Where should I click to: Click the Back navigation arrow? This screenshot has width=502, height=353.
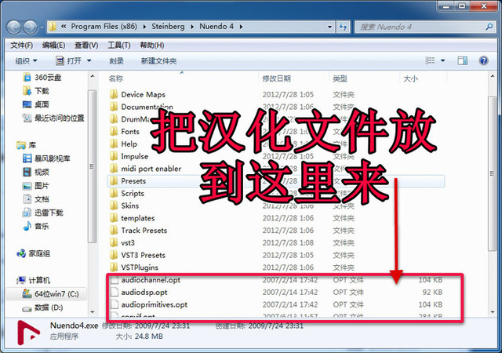pos(15,26)
